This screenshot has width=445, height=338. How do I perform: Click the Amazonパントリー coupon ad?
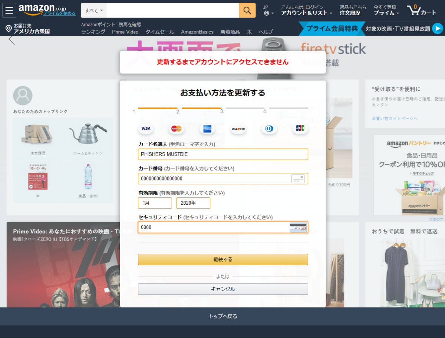click(x=409, y=175)
